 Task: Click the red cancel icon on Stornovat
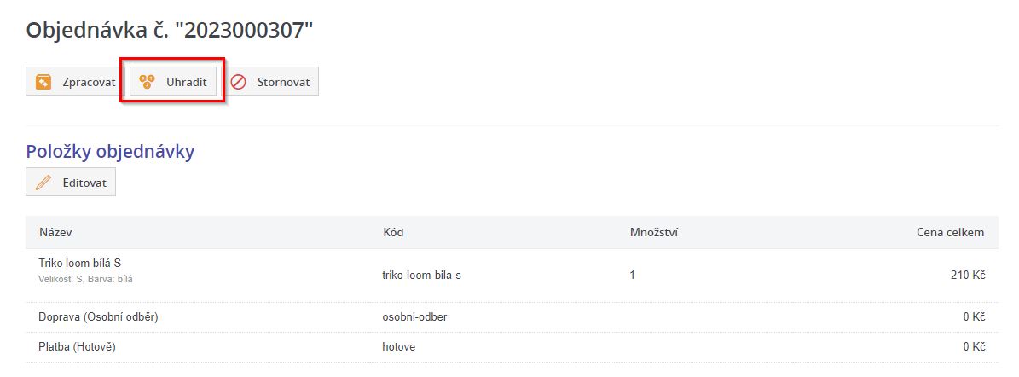click(239, 82)
